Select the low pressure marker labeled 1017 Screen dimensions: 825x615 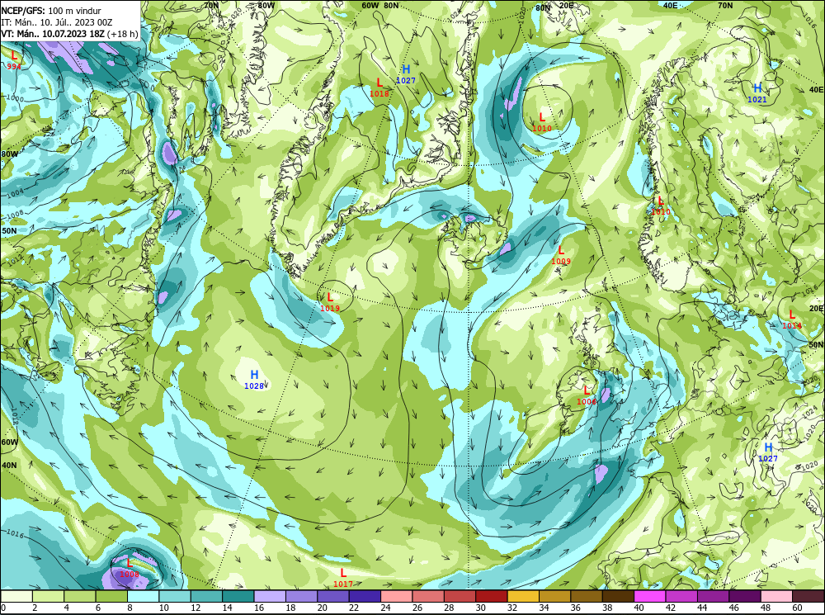pos(343,578)
